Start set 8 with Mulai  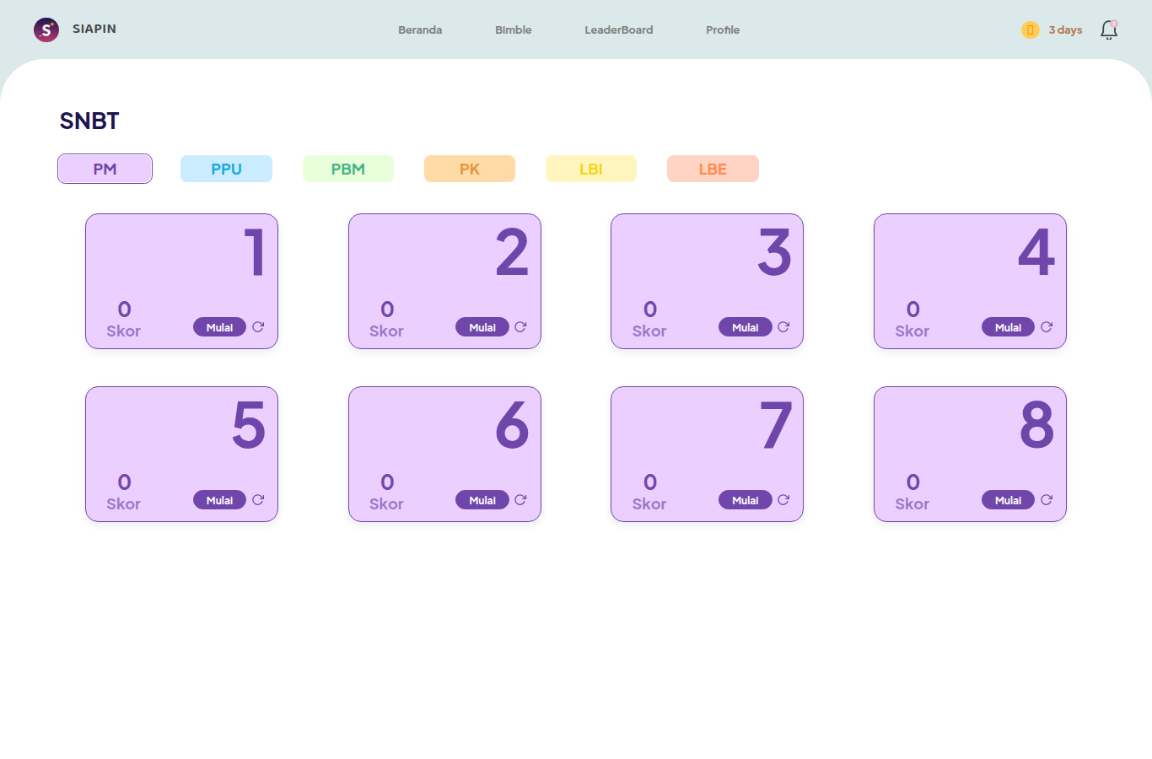coord(1008,500)
